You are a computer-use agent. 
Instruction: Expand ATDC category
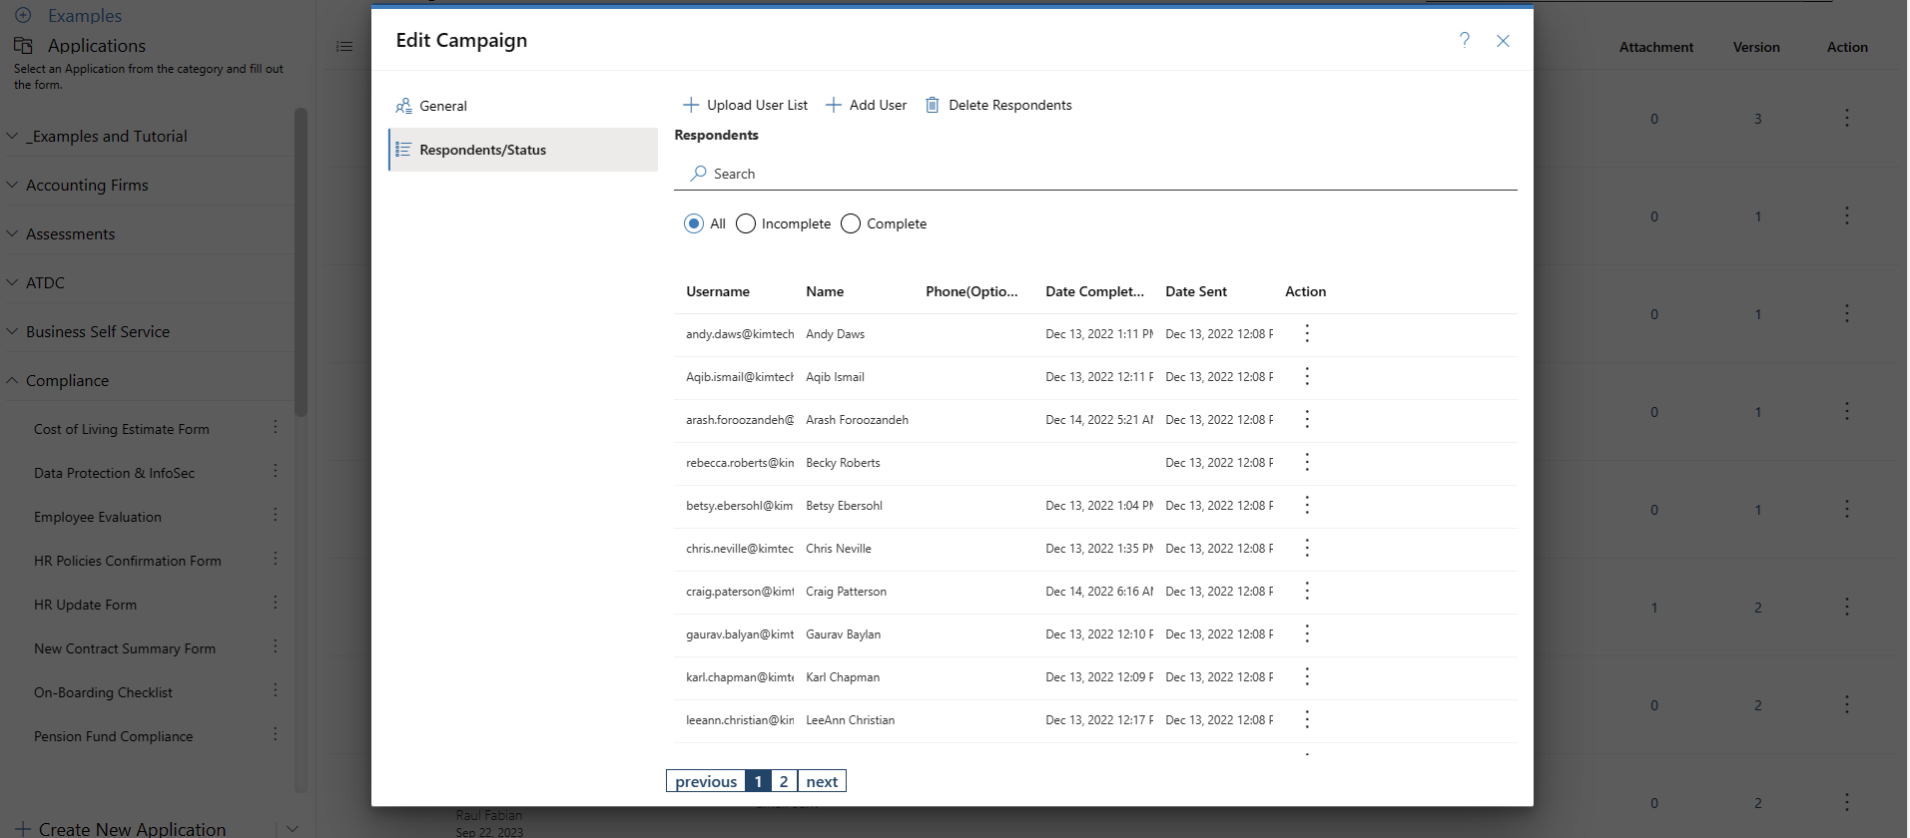(12, 282)
